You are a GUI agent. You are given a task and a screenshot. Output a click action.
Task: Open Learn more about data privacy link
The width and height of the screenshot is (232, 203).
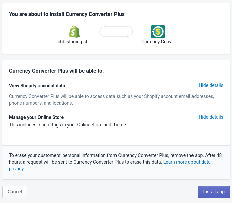pyautogui.click(x=186, y=162)
